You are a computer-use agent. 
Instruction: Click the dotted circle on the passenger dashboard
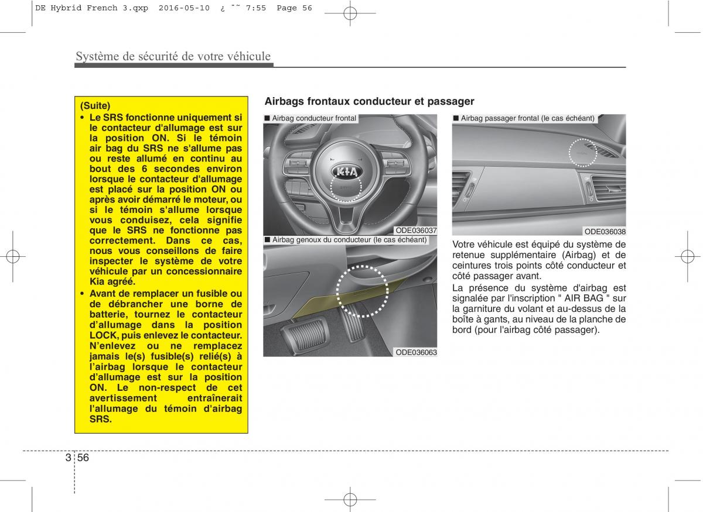coord(582,153)
